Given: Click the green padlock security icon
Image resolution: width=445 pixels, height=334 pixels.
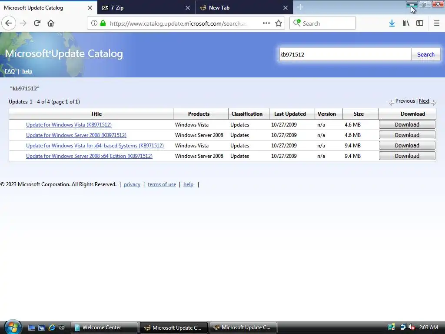Looking at the screenshot, I should 103,23.
